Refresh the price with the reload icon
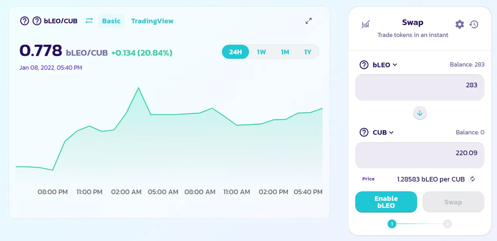Screen dimensions: 497x241 point(473,179)
